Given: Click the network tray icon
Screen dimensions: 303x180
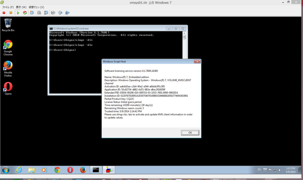Looking at the screenshot, I should click(275, 170).
